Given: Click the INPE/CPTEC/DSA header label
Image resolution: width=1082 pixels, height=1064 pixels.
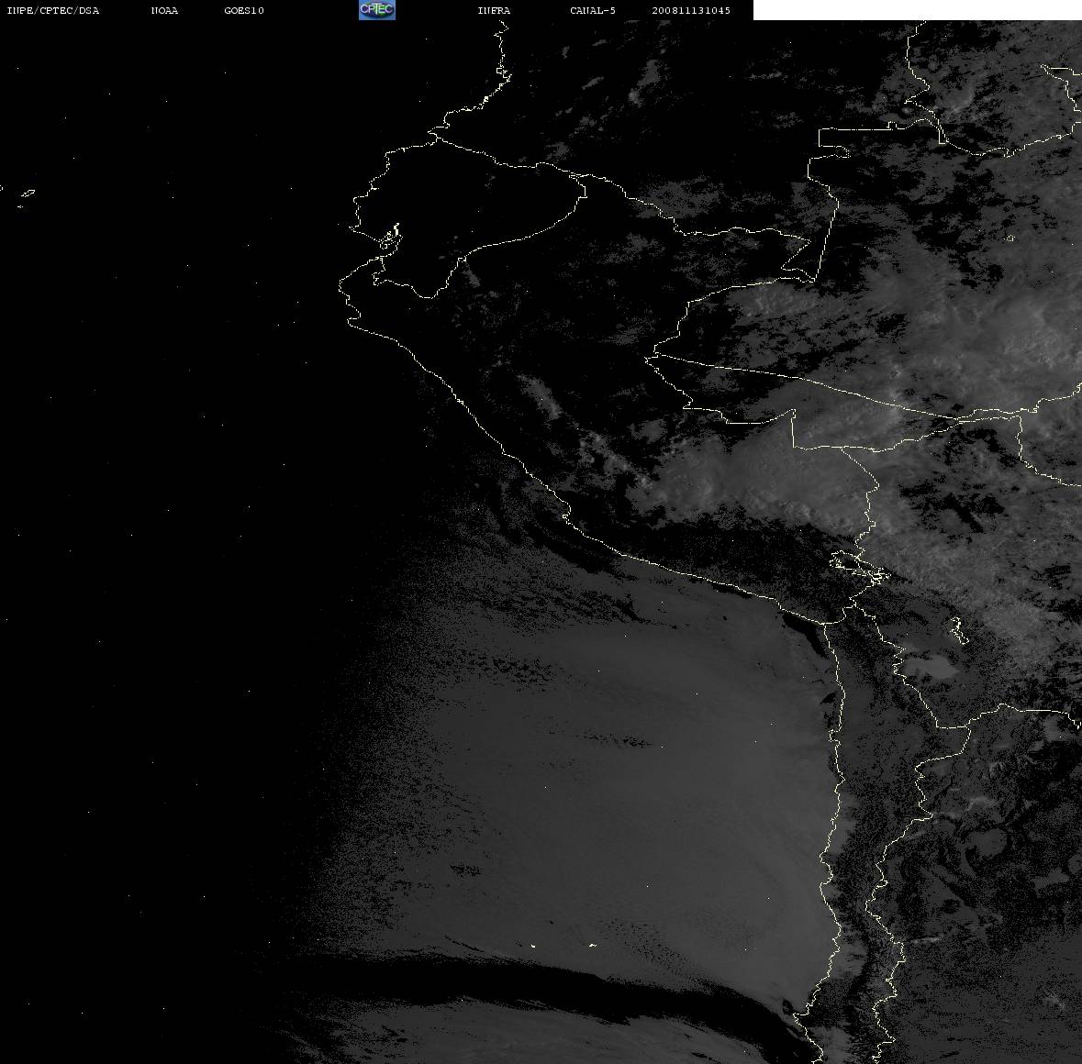Looking at the screenshot, I should (x=52, y=10).
